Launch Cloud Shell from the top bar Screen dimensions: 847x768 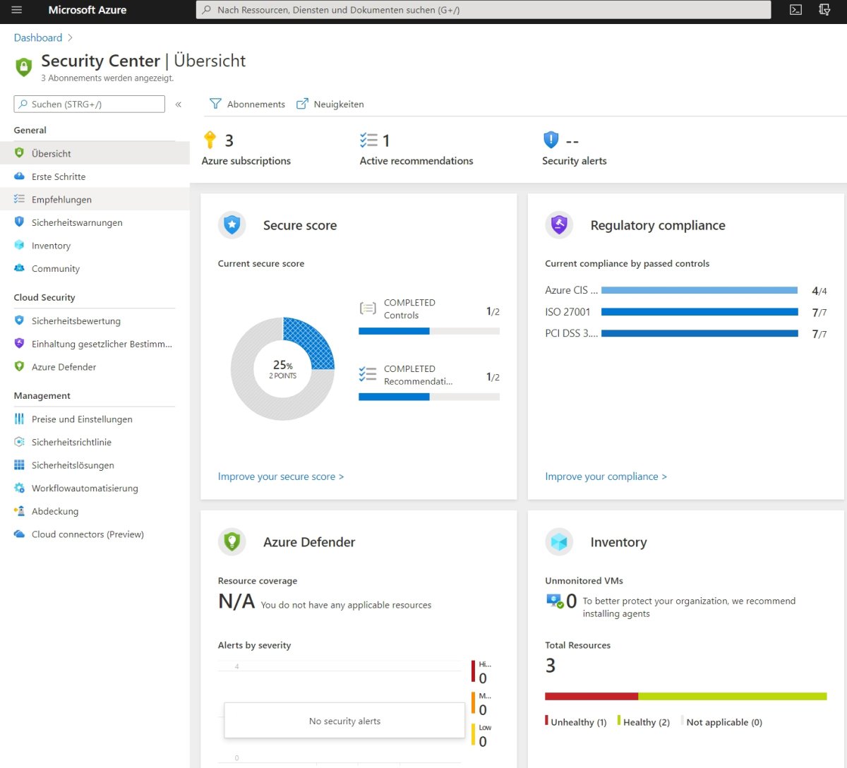(x=795, y=10)
